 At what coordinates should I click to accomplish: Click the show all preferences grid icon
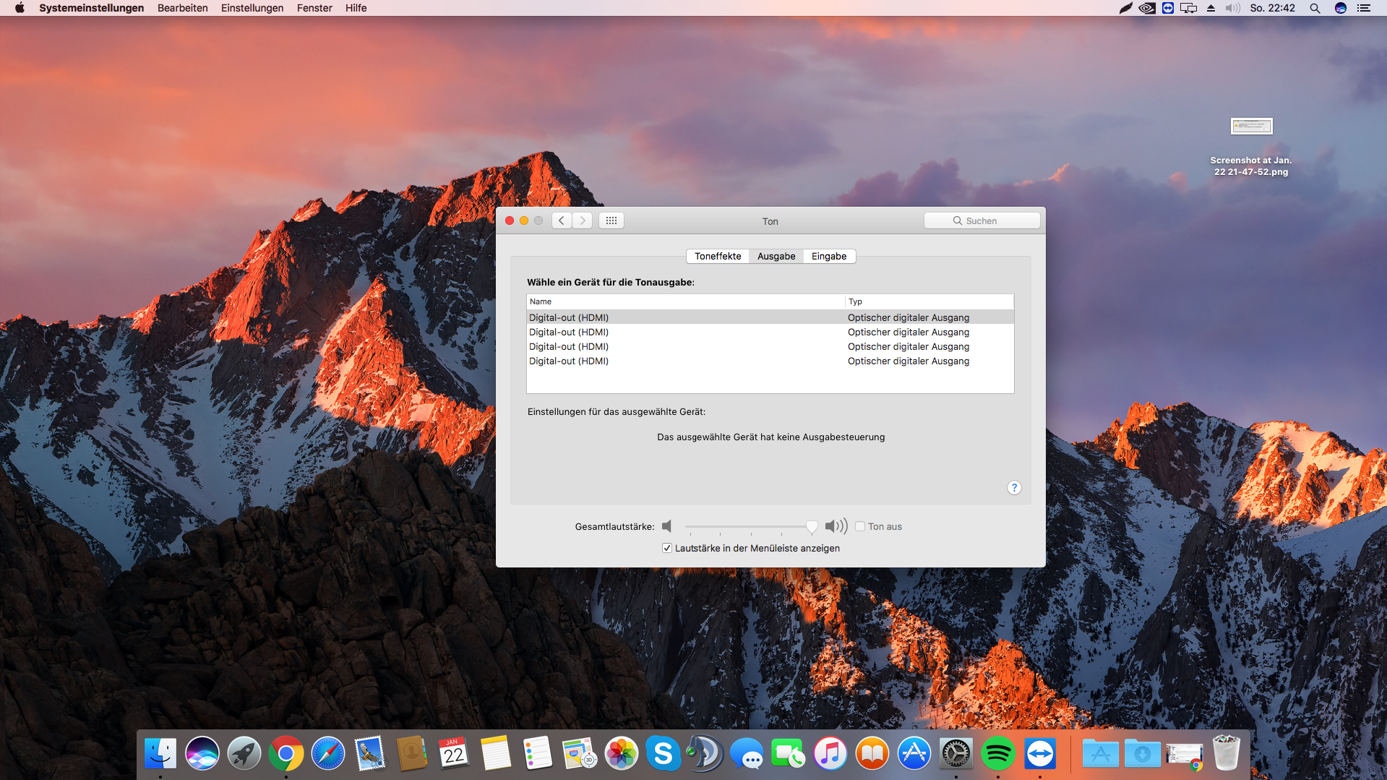[611, 220]
